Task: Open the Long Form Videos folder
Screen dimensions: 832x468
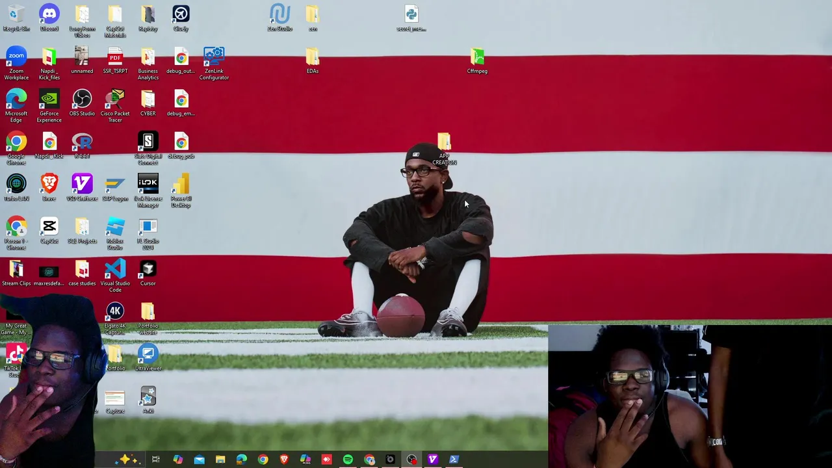Action: [x=82, y=21]
